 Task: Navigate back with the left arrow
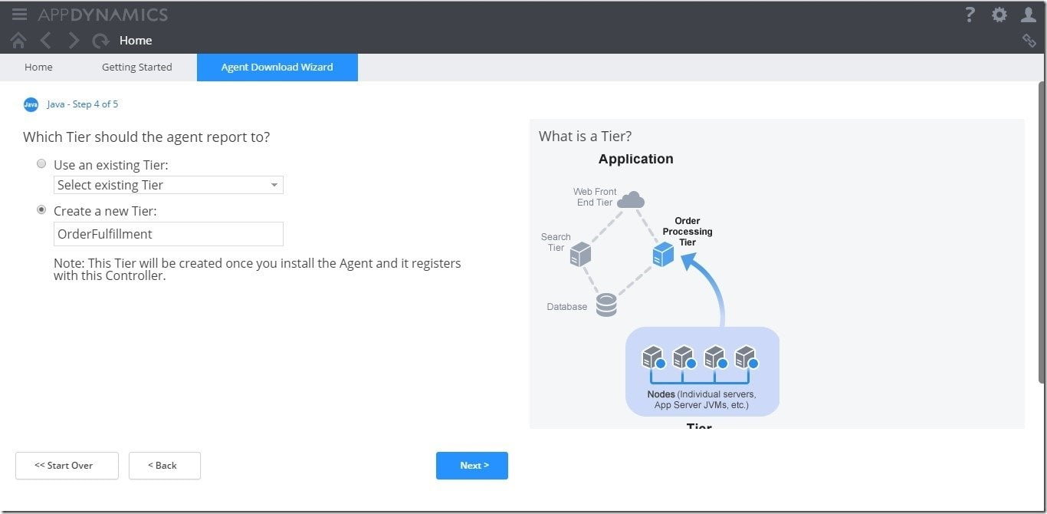46,41
